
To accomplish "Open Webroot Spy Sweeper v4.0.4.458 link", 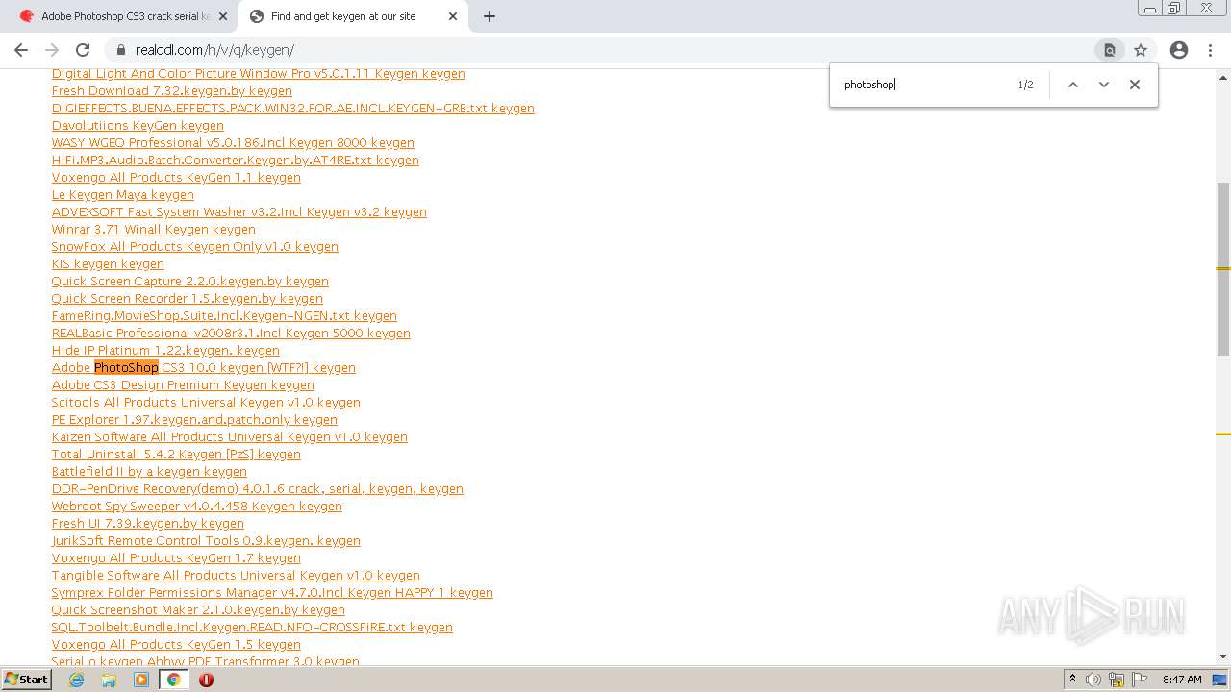I will coord(197,507).
